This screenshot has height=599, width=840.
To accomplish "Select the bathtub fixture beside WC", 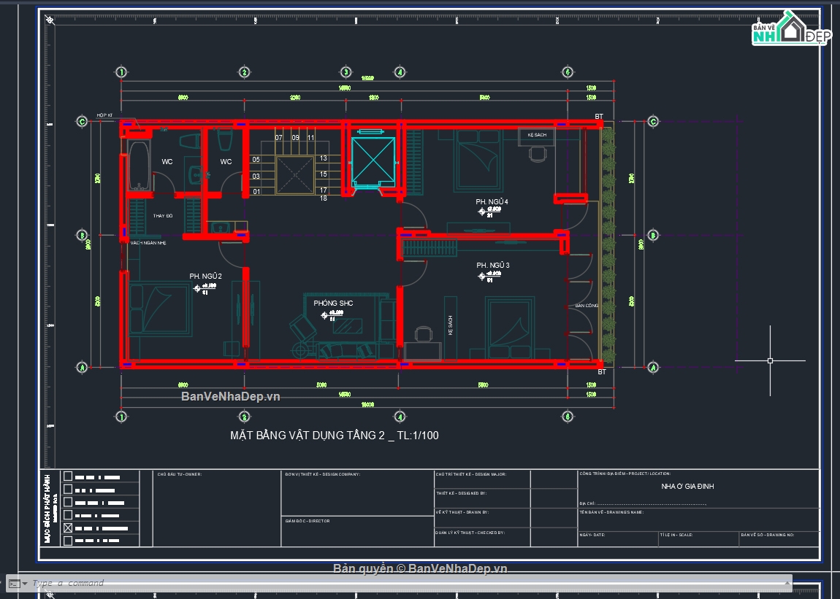I will (x=139, y=165).
